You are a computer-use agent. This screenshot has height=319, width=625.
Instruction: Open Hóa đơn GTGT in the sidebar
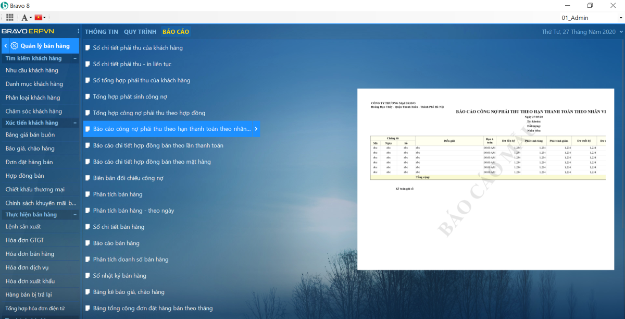point(24,240)
